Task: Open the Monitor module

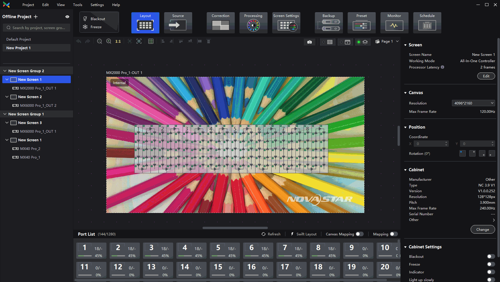Action: click(x=394, y=23)
